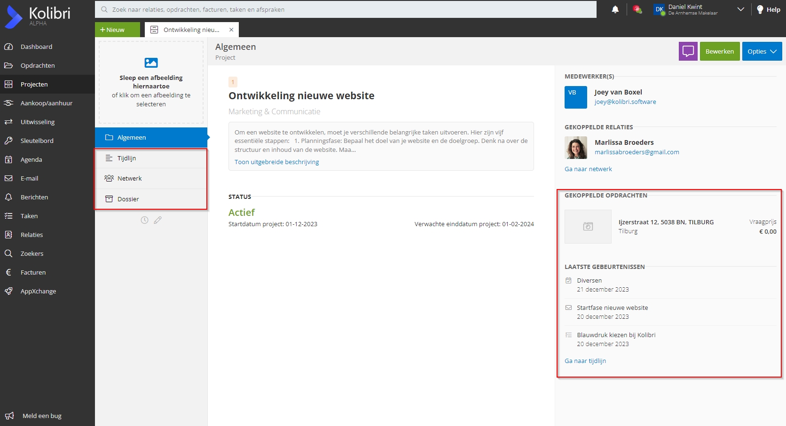This screenshot has width=786, height=426.
Task: Open Ijzerstraat 12, 5038 BN, TILBURG assignment
Action: [x=666, y=222]
